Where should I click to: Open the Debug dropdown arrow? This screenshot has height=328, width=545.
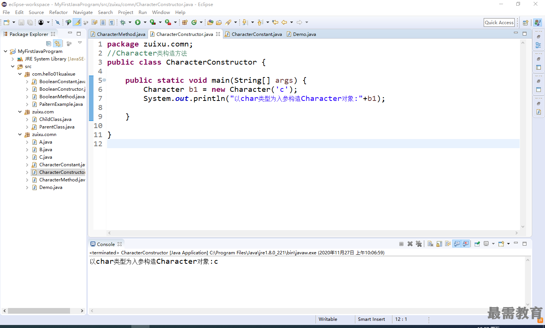pyautogui.click(x=130, y=23)
